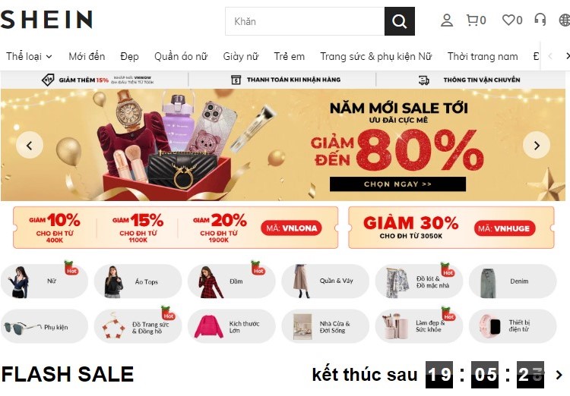The height and width of the screenshot is (396, 570).
Task: Click the delivery truck shipping info icon
Action: pyautogui.click(x=423, y=80)
